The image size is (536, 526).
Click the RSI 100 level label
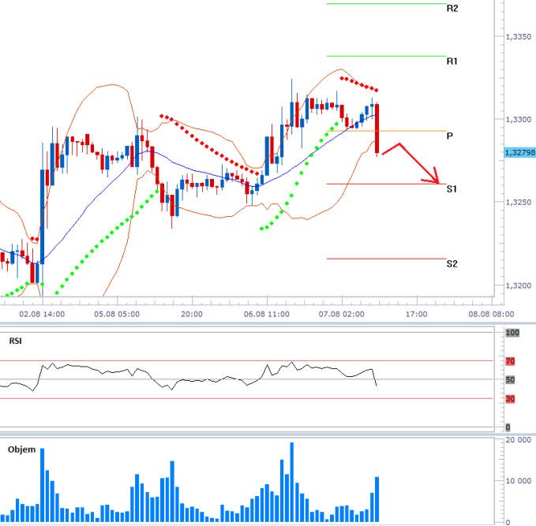512,333
